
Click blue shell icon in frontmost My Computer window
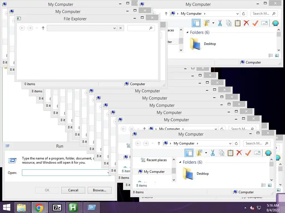pos(268,153)
